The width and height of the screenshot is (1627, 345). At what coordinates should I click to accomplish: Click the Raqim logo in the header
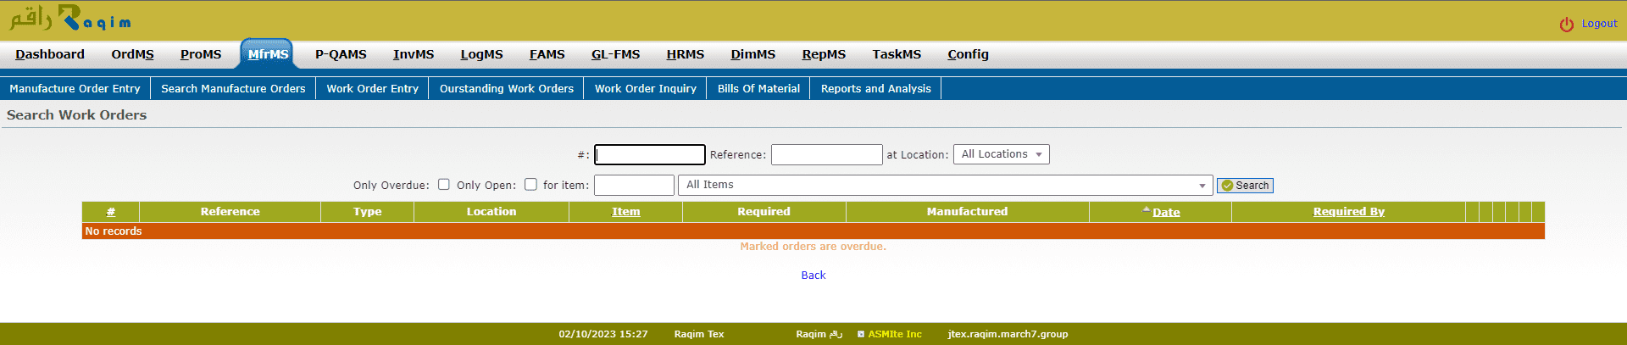pyautogui.click(x=69, y=19)
